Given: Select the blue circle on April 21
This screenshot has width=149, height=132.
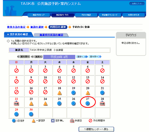Looking at the screenshot, I should point(102,93).
